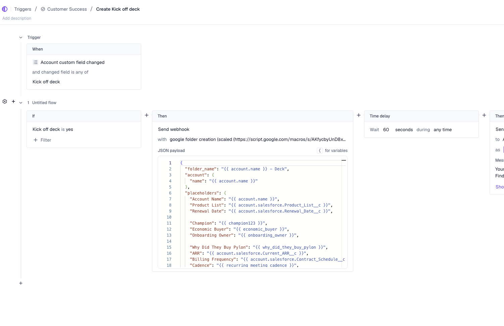Add new flow with bottom plus icon
Screen dimensions: 504x326
point(21,283)
